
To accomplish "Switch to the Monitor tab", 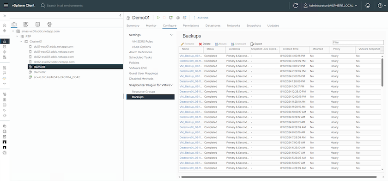I will (151, 25).
